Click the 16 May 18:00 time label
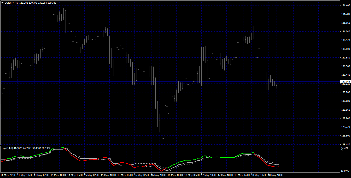 pyautogui.click(x=175, y=175)
